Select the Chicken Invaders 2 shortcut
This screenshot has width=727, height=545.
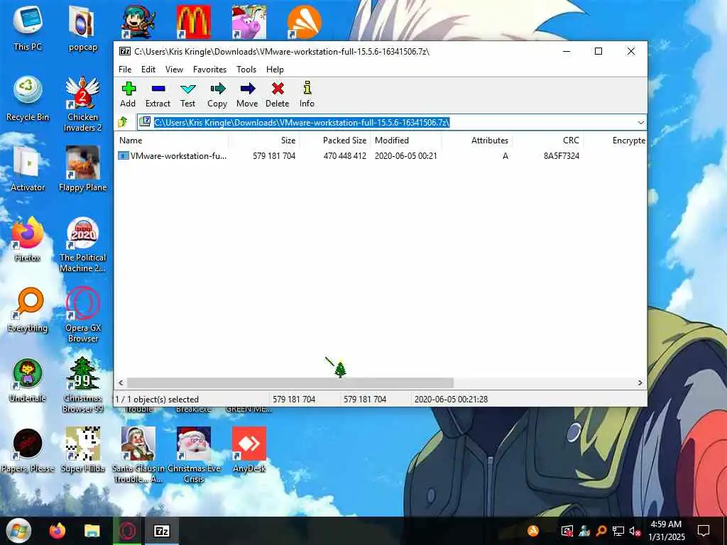[x=82, y=104]
